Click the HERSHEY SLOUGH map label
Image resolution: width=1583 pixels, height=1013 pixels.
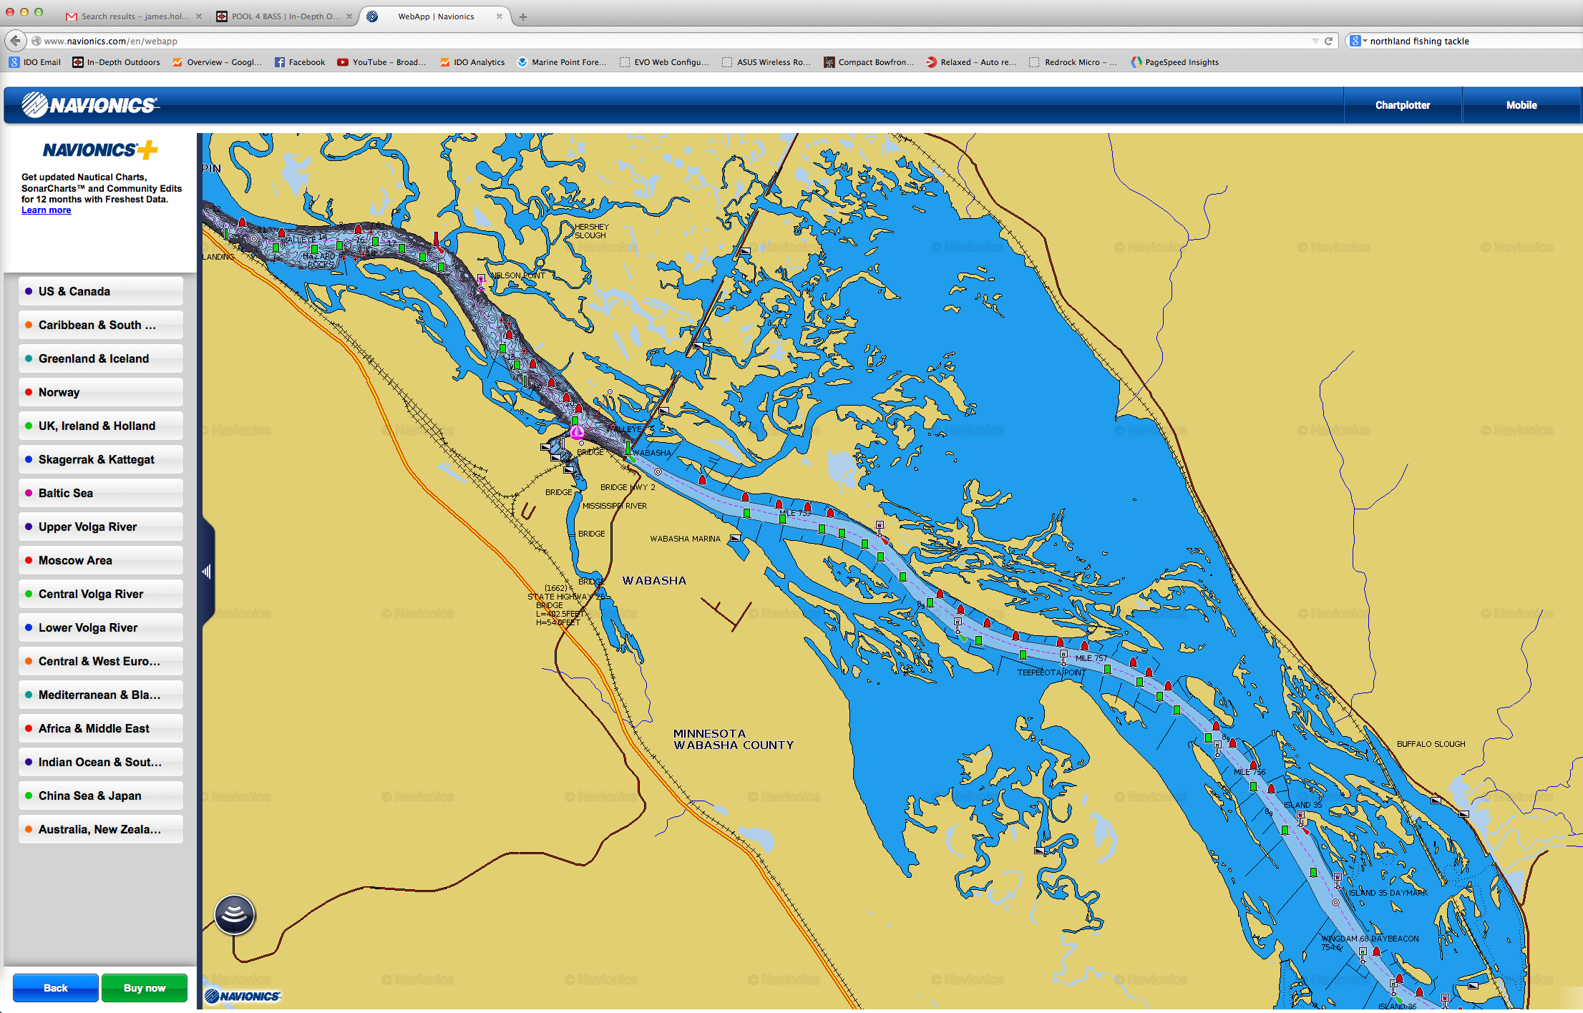pos(591,231)
